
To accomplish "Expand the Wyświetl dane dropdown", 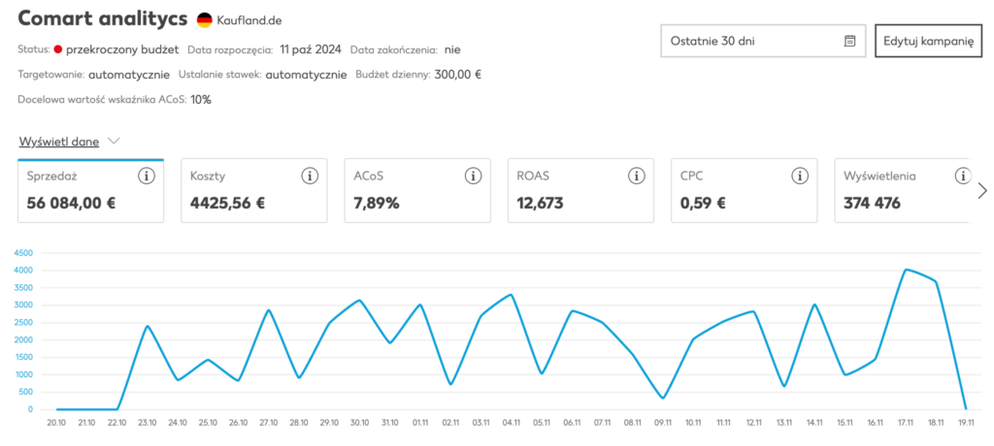I will tap(114, 141).
